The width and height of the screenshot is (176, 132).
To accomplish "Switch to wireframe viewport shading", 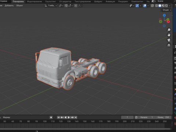I will [x=157, y=5].
